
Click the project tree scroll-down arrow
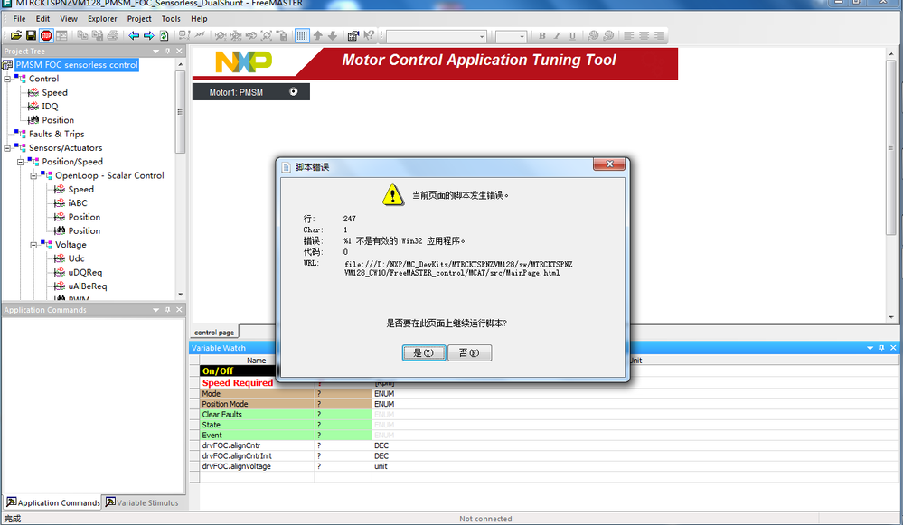[180, 295]
